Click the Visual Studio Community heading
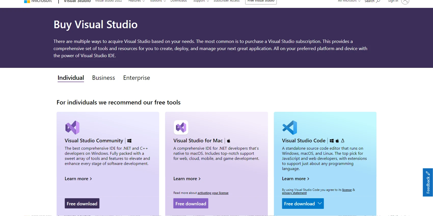433x216 pixels. [94, 141]
